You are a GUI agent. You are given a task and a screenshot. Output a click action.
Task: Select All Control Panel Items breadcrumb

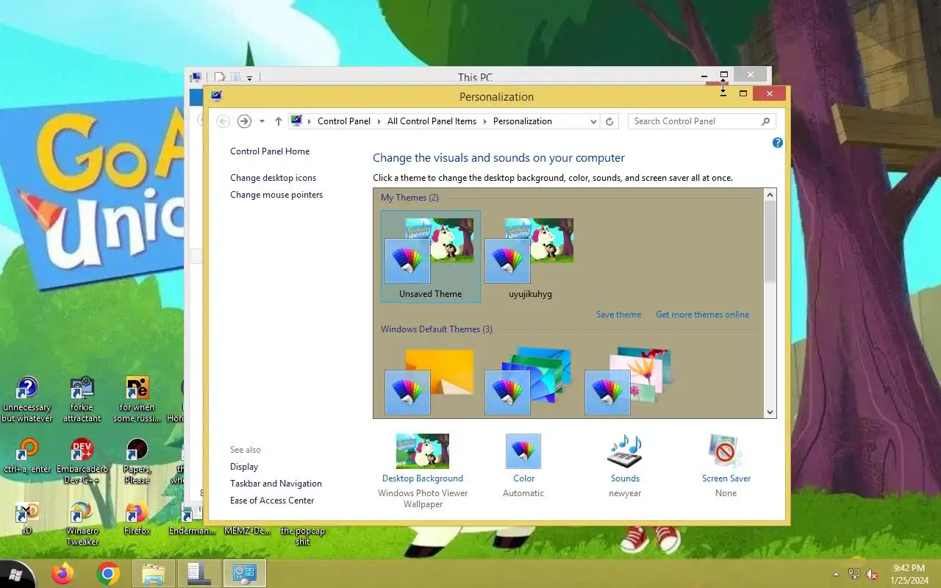pyautogui.click(x=432, y=121)
